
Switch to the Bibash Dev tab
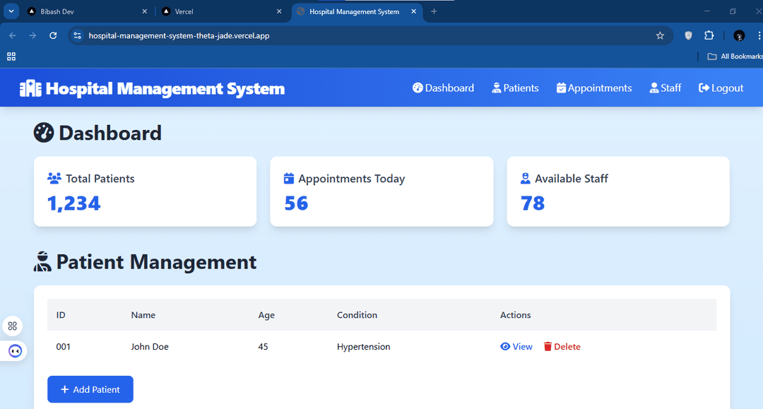[88, 11]
